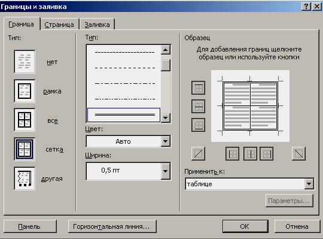The height and width of the screenshot is (239, 323).
Task: Toggle the right border button
Action: tap(267, 153)
